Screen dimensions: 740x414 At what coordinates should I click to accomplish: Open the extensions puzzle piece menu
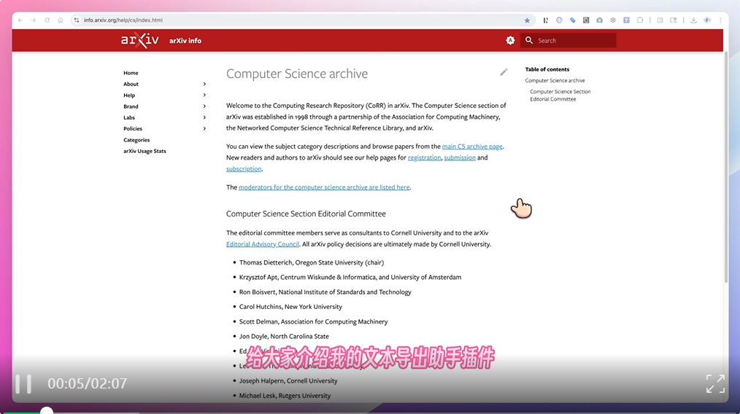(x=640, y=20)
